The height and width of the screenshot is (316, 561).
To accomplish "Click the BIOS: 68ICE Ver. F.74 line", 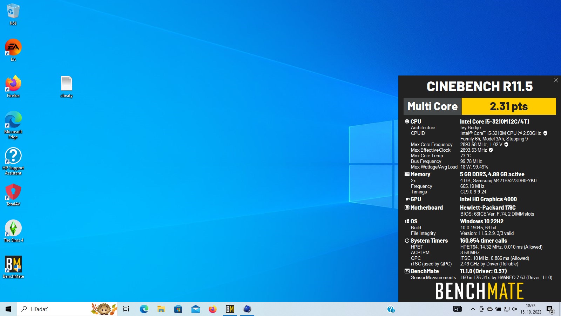I will pos(497,214).
